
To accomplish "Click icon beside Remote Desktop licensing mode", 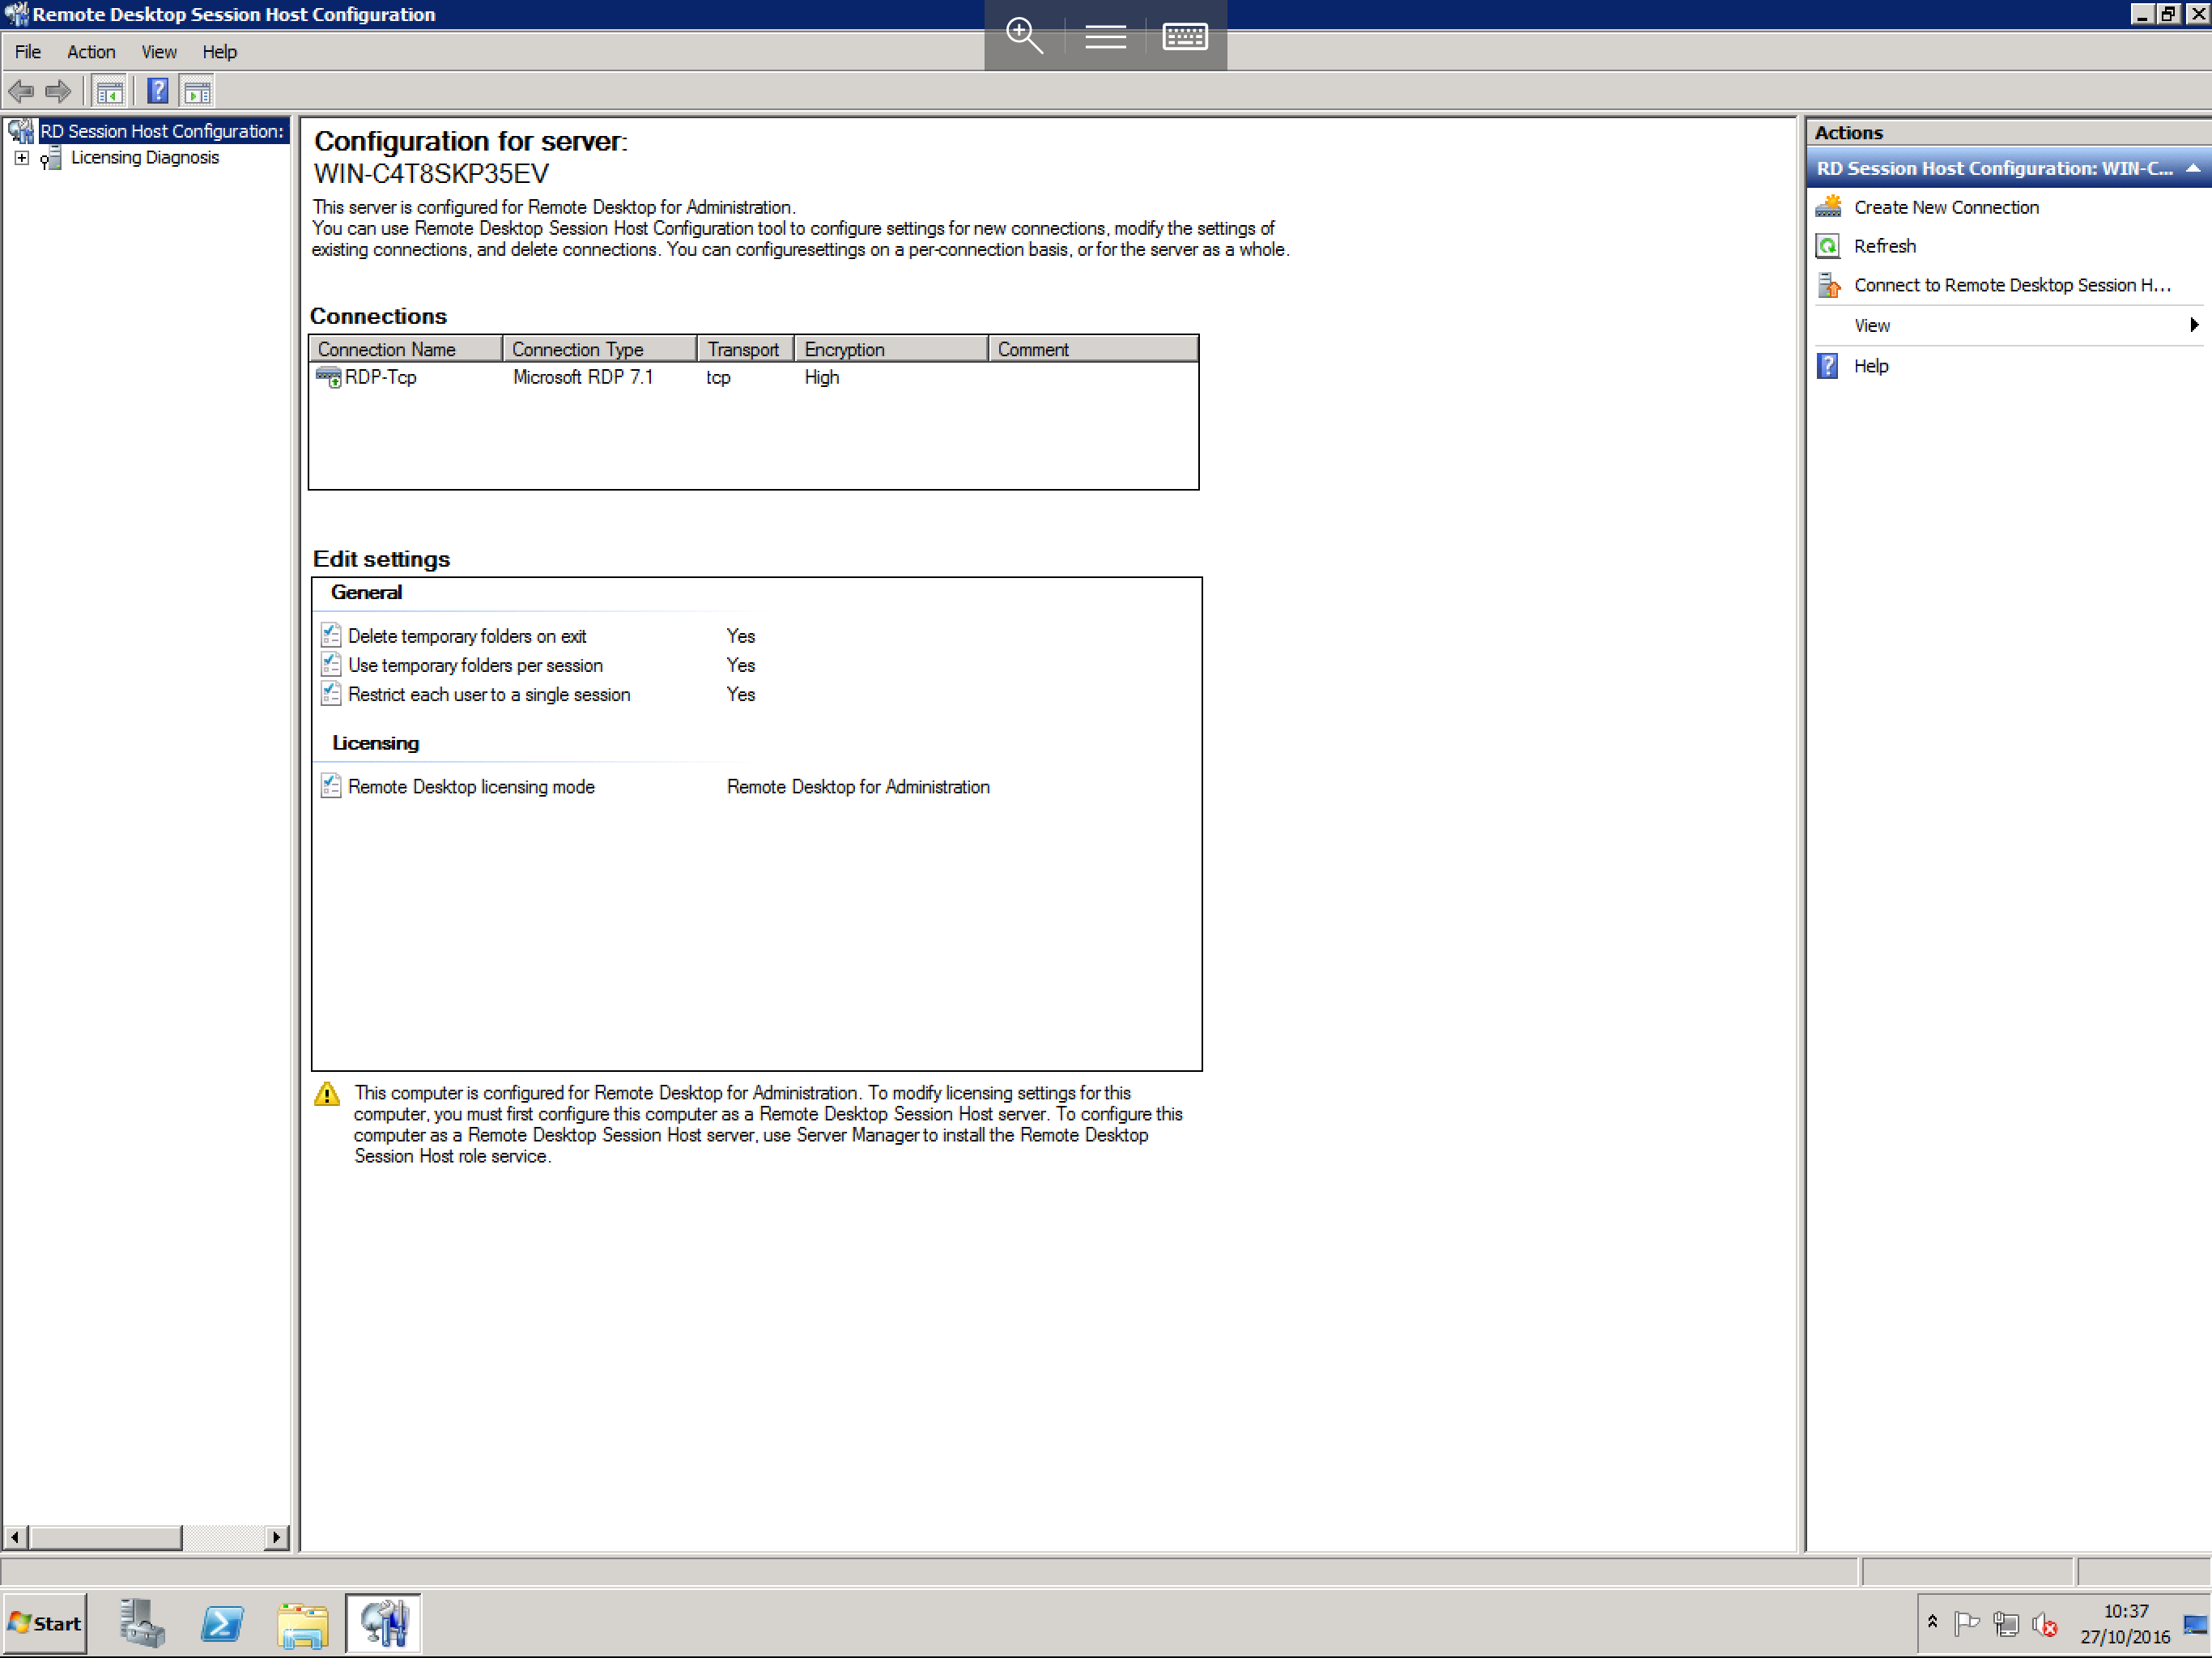I will [331, 786].
